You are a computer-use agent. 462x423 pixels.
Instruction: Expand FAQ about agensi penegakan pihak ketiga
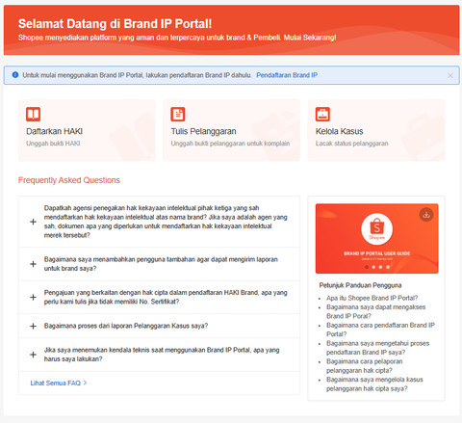pyautogui.click(x=160, y=222)
